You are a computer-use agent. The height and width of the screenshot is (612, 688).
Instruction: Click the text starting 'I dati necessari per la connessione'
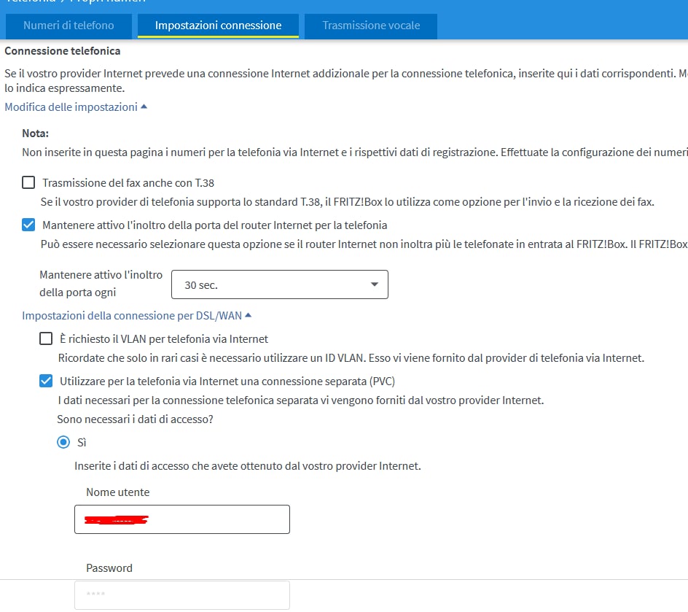(x=301, y=400)
